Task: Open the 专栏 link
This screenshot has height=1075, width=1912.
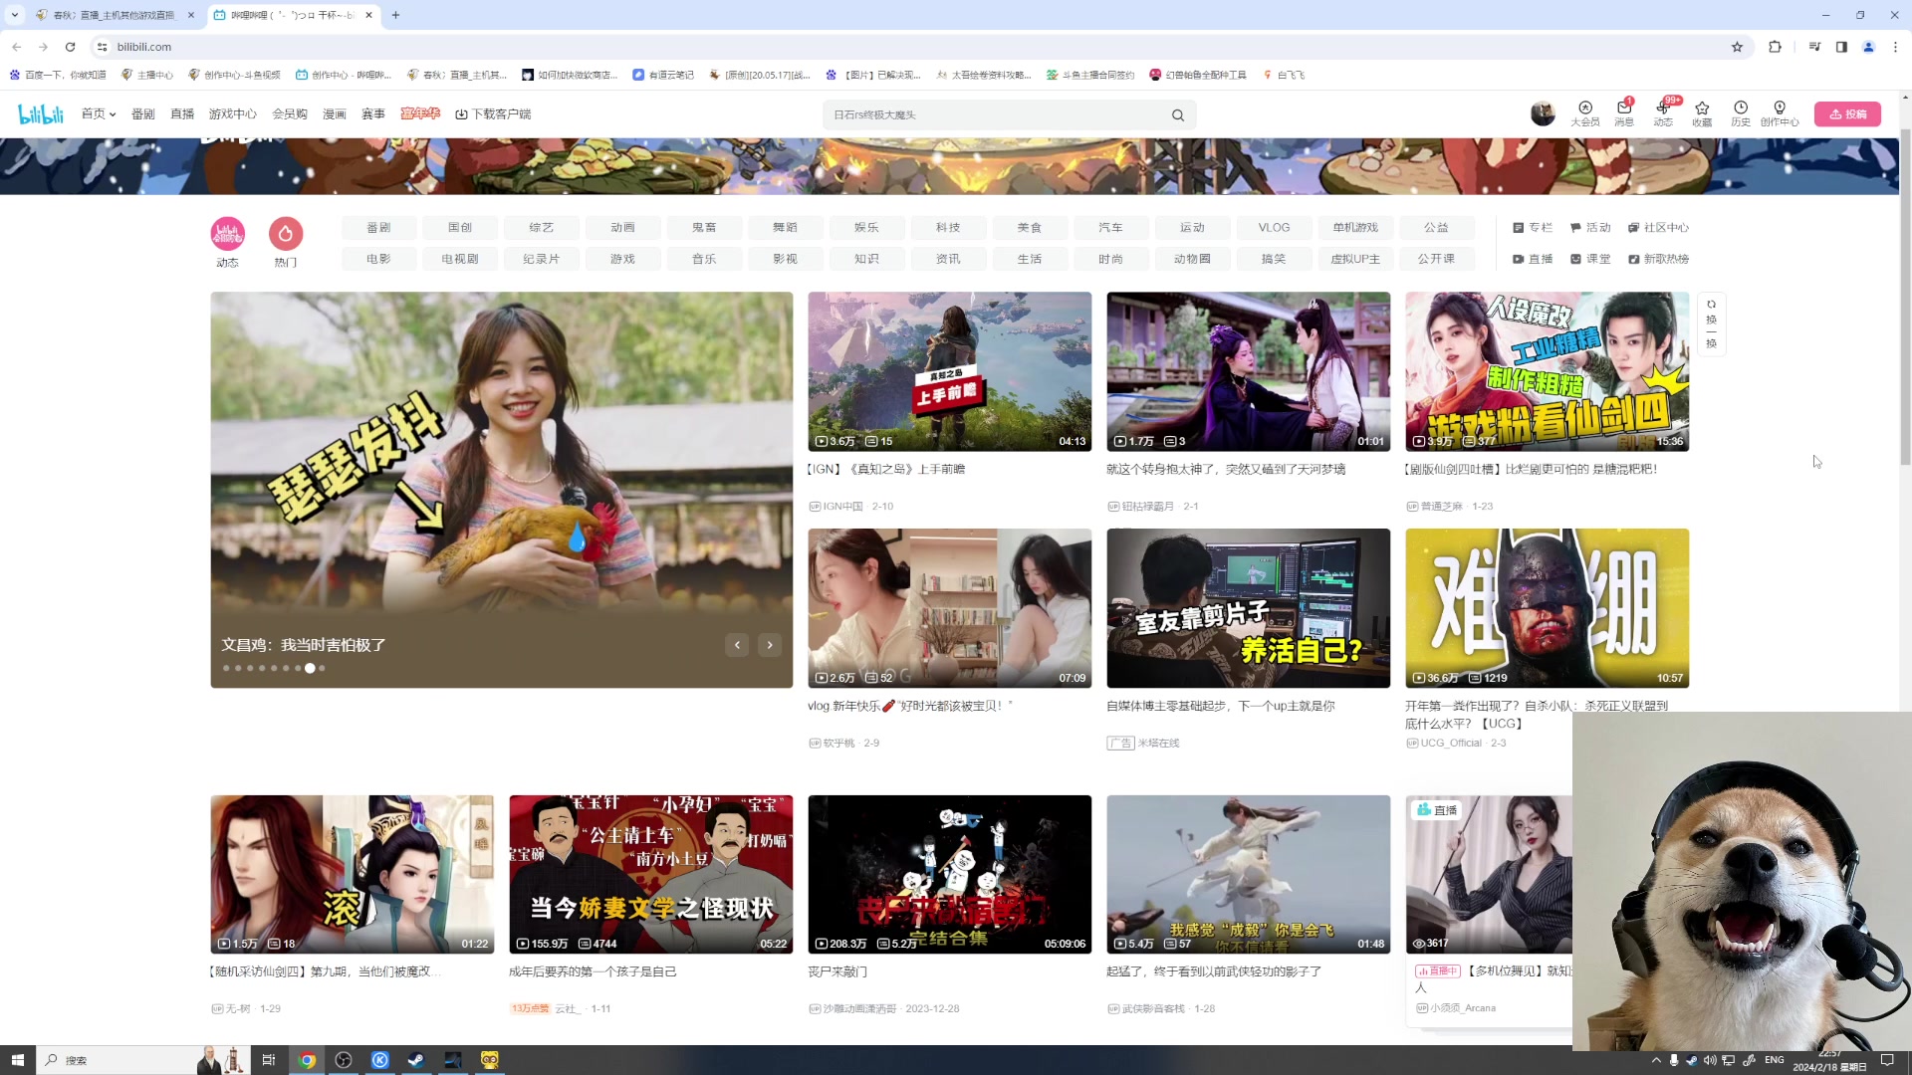Action: coord(1533,228)
